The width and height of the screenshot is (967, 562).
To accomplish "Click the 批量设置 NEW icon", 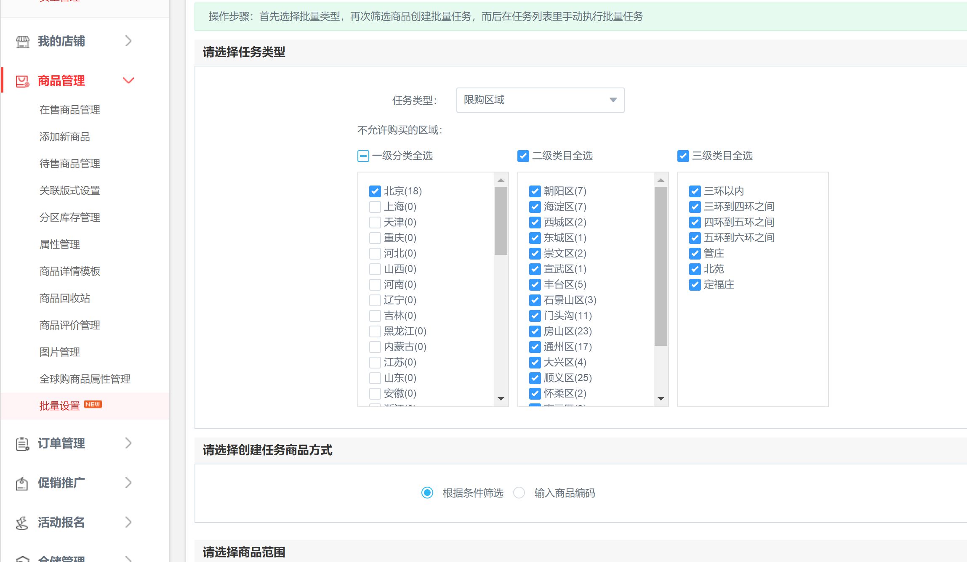I will (69, 405).
